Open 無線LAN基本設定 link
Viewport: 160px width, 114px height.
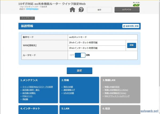point(112,87)
